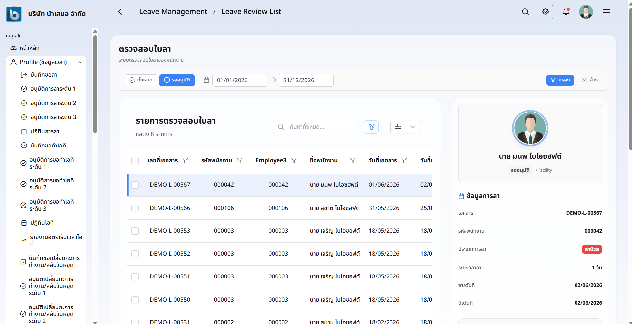Click the ลาป่วย leave type badge

(x=592, y=249)
